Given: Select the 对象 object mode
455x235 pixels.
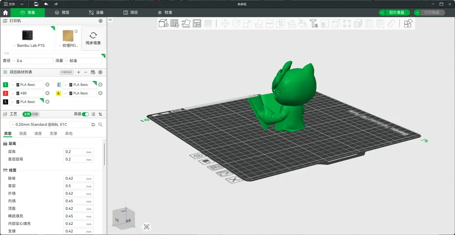Looking at the screenshot, I should coord(35,114).
